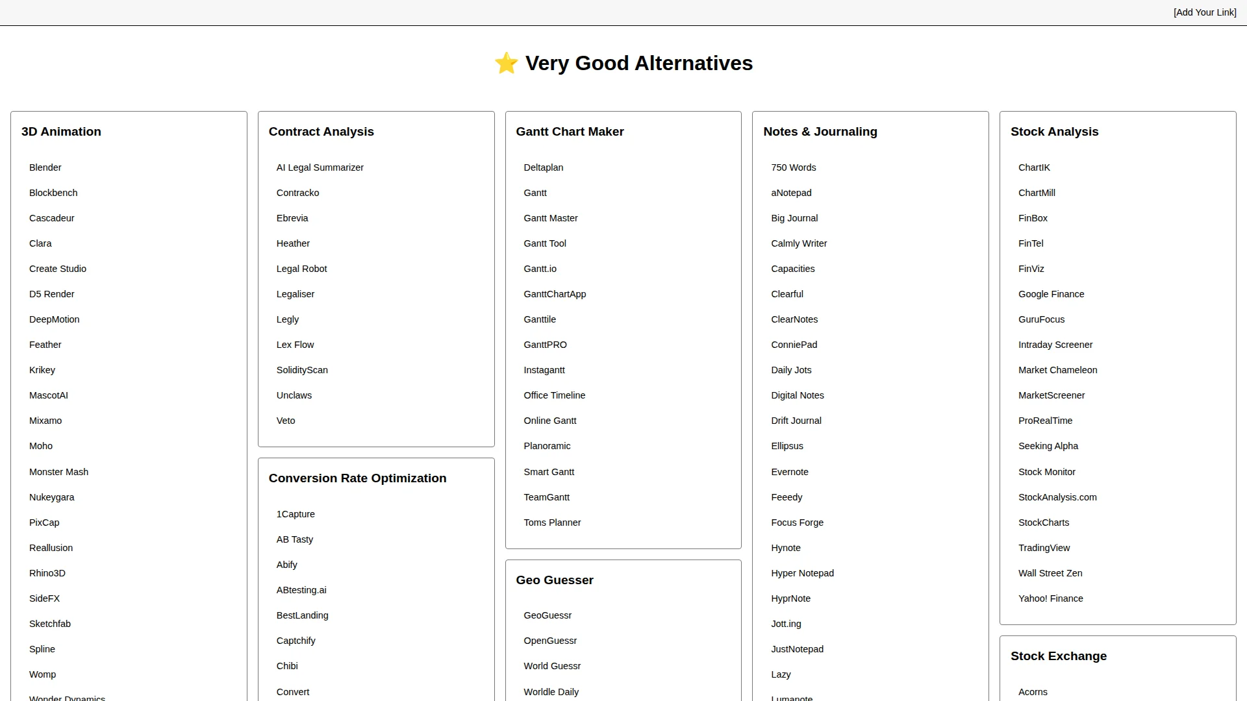This screenshot has height=701, width=1247.
Task: Select the 750 Words link
Action: point(793,167)
